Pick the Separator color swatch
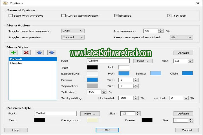 tap(92, 86)
